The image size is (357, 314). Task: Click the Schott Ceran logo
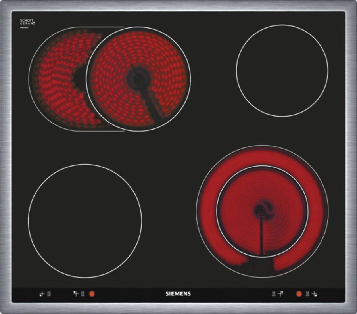28,23
